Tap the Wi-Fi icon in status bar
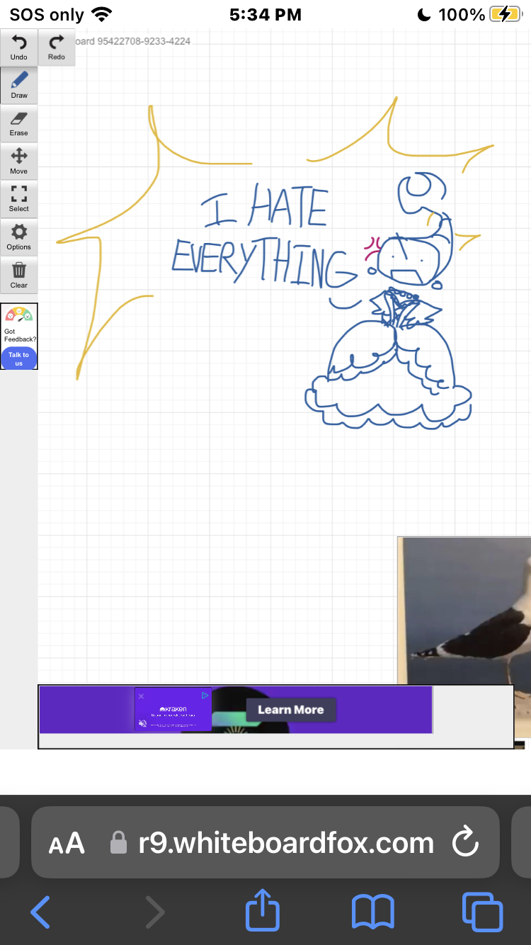Viewport: 531px width, 945px height. [x=103, y=14]
